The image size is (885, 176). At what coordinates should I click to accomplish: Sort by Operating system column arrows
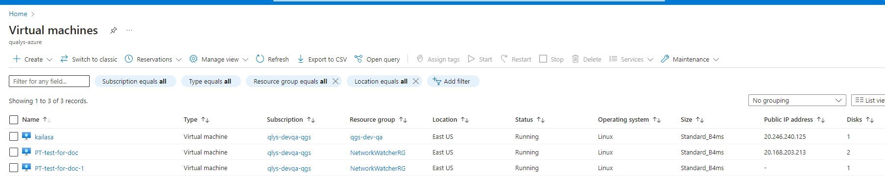[657, 120]
